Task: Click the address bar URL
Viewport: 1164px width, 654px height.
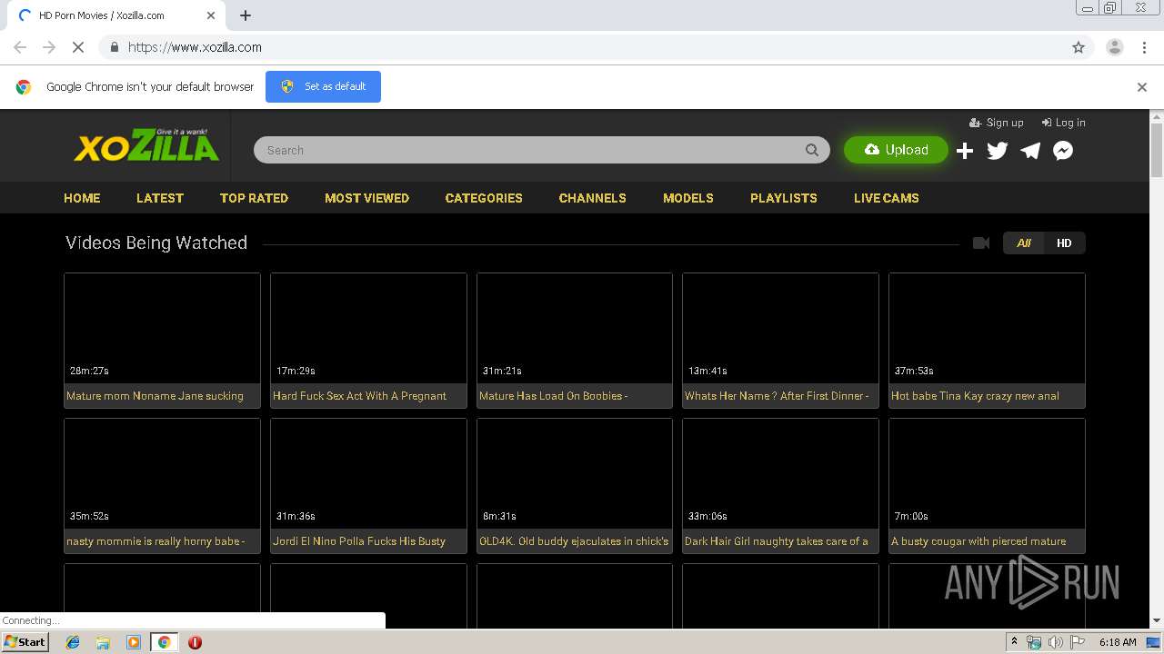Action: (x=195, y=47)
